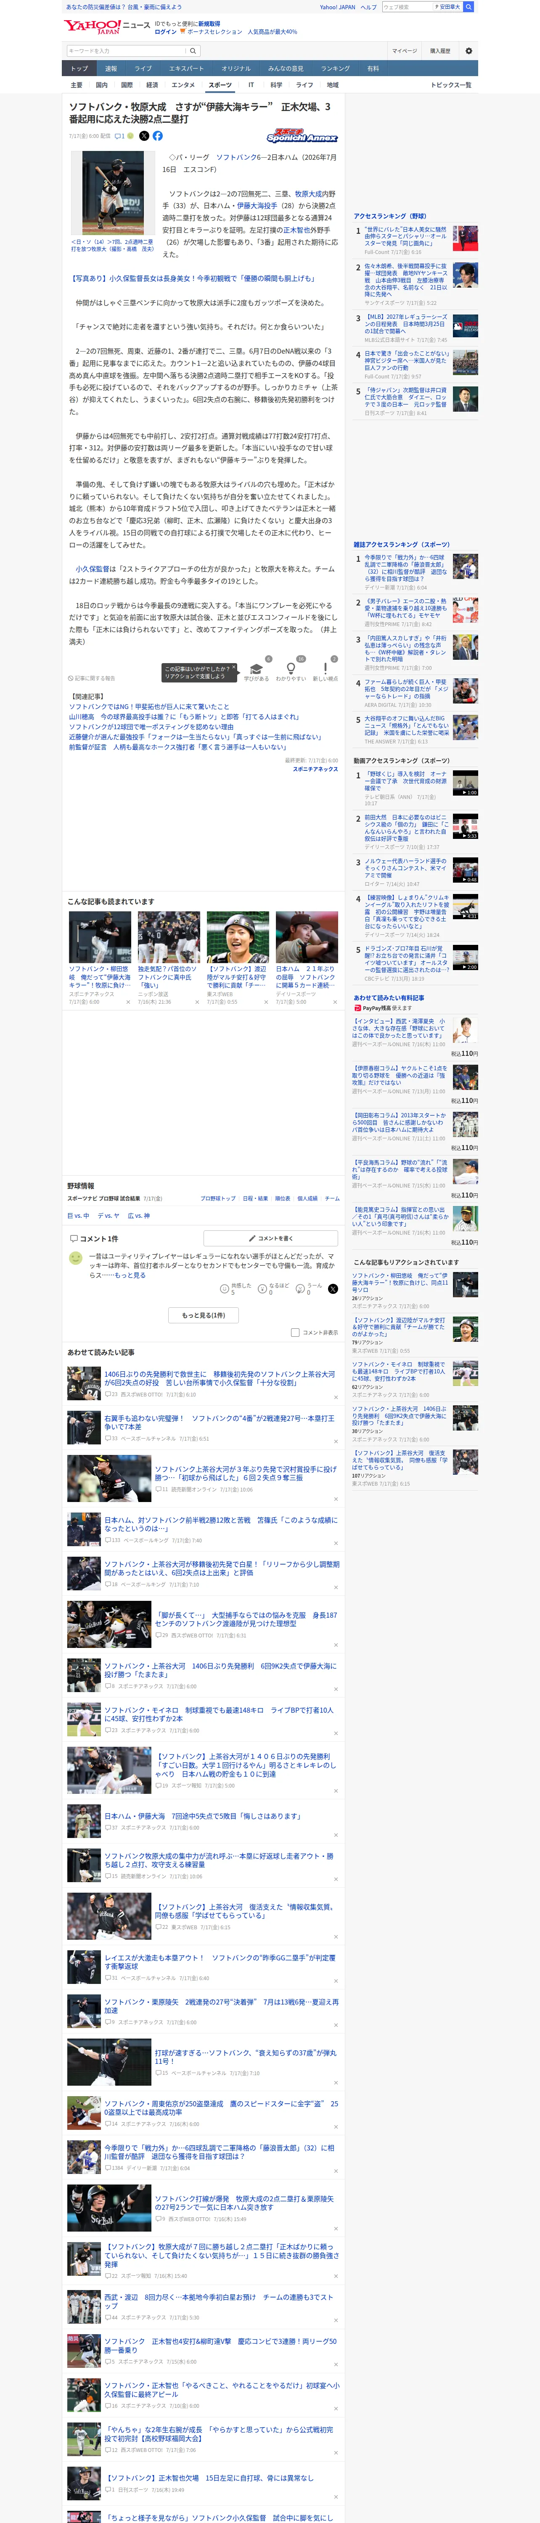This screenshot has height=2523, width=540.
Task: Open the レイエスが大激走も本塁アウト article
Action: pos(220,1962)
